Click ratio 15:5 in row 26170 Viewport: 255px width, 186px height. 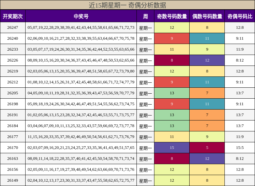(240, 148)
